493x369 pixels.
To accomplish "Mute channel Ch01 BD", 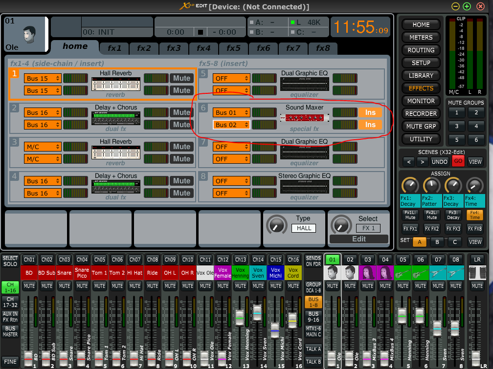I will tap(29, 286).
